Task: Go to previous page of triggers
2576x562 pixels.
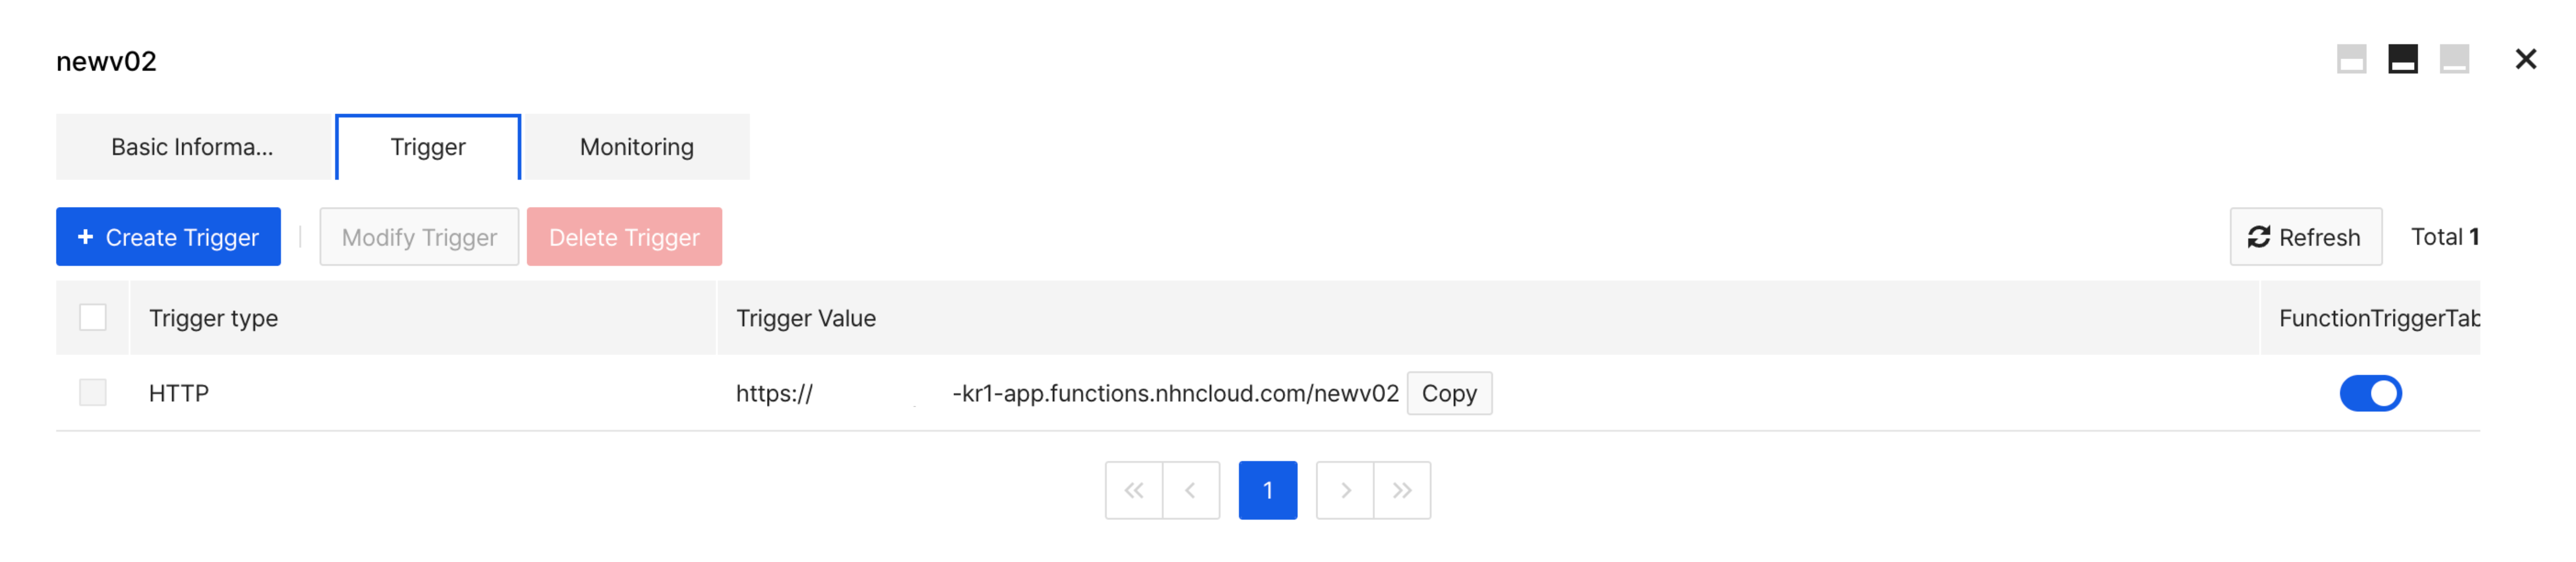Action: [x=1190, y=490]
